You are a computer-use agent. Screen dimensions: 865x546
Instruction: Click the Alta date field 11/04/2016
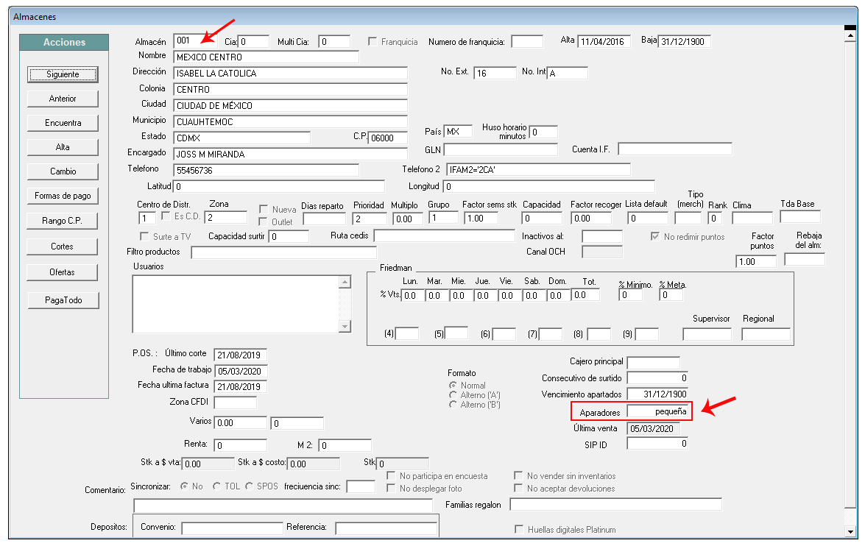604,41
